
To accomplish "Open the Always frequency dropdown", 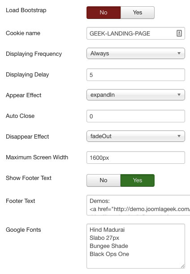I will coord(136,53).
